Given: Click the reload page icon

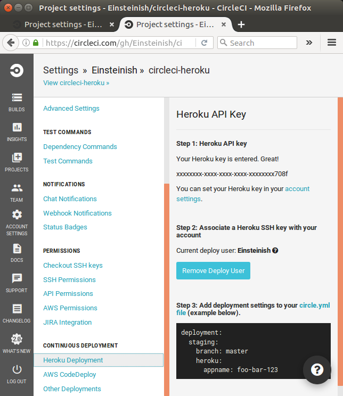Looking at the screenshot, I should coord(204,43).
